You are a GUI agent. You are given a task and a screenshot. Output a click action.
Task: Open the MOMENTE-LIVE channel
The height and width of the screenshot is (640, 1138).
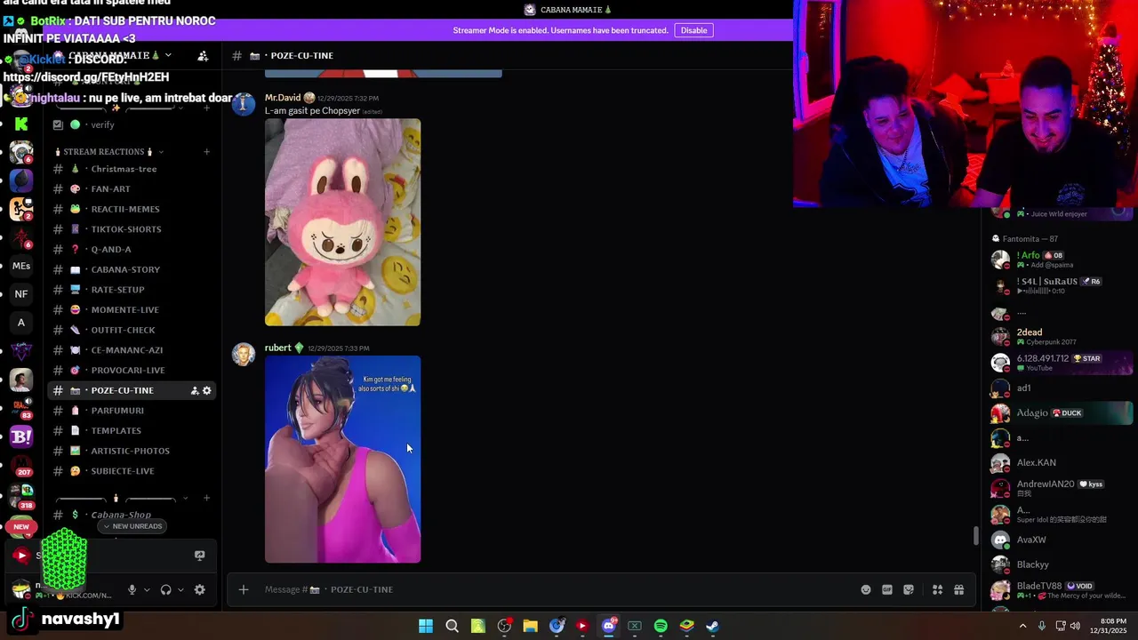[x=133, y=309]
